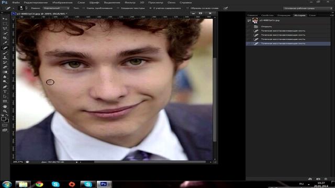Choose the 'С учетом содержимого' type option
The image size is (335, 188).
165,8
